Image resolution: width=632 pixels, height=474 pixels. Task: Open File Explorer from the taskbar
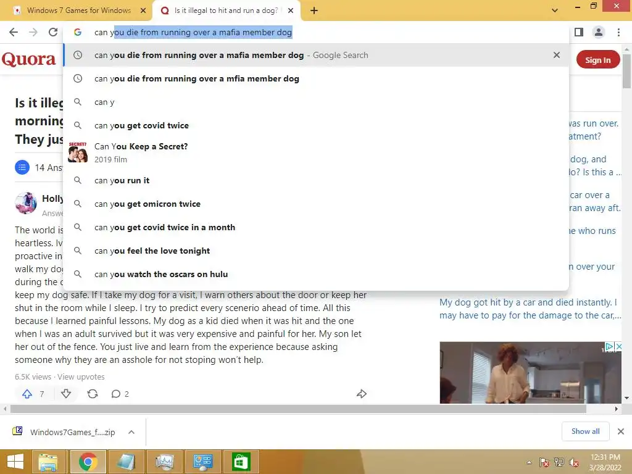pyautogui.click(x=48, y=462)
